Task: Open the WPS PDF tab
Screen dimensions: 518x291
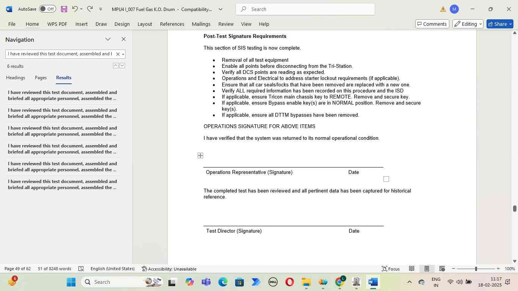Action: (57, 24)
